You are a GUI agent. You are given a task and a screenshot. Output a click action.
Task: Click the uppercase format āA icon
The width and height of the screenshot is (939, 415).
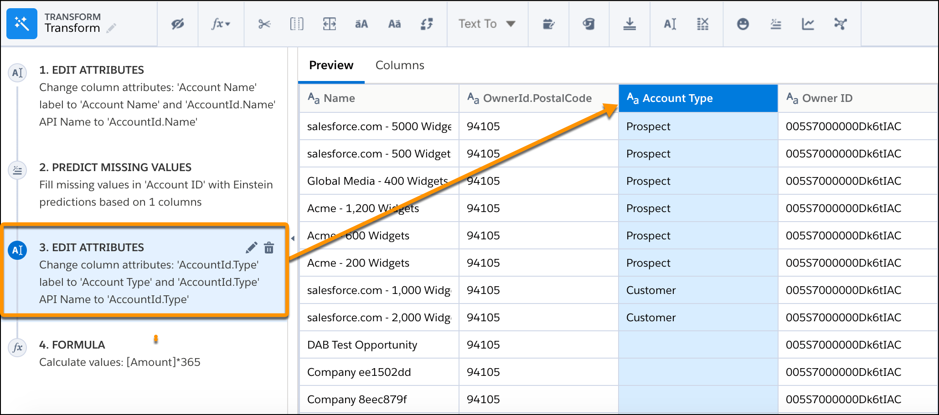361,24
